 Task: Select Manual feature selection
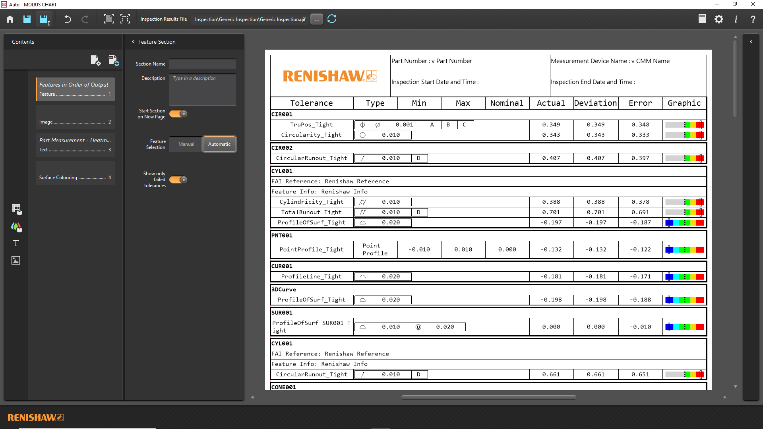coord(186,144)
